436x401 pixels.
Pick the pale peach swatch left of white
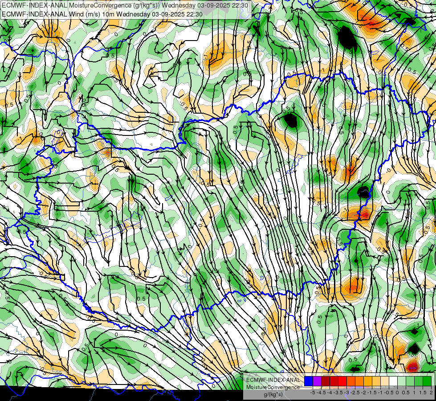[x=385, y=381]
